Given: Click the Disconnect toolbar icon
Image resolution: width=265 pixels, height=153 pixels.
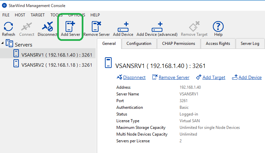Looking at the screenshot, I should [47, 26].
